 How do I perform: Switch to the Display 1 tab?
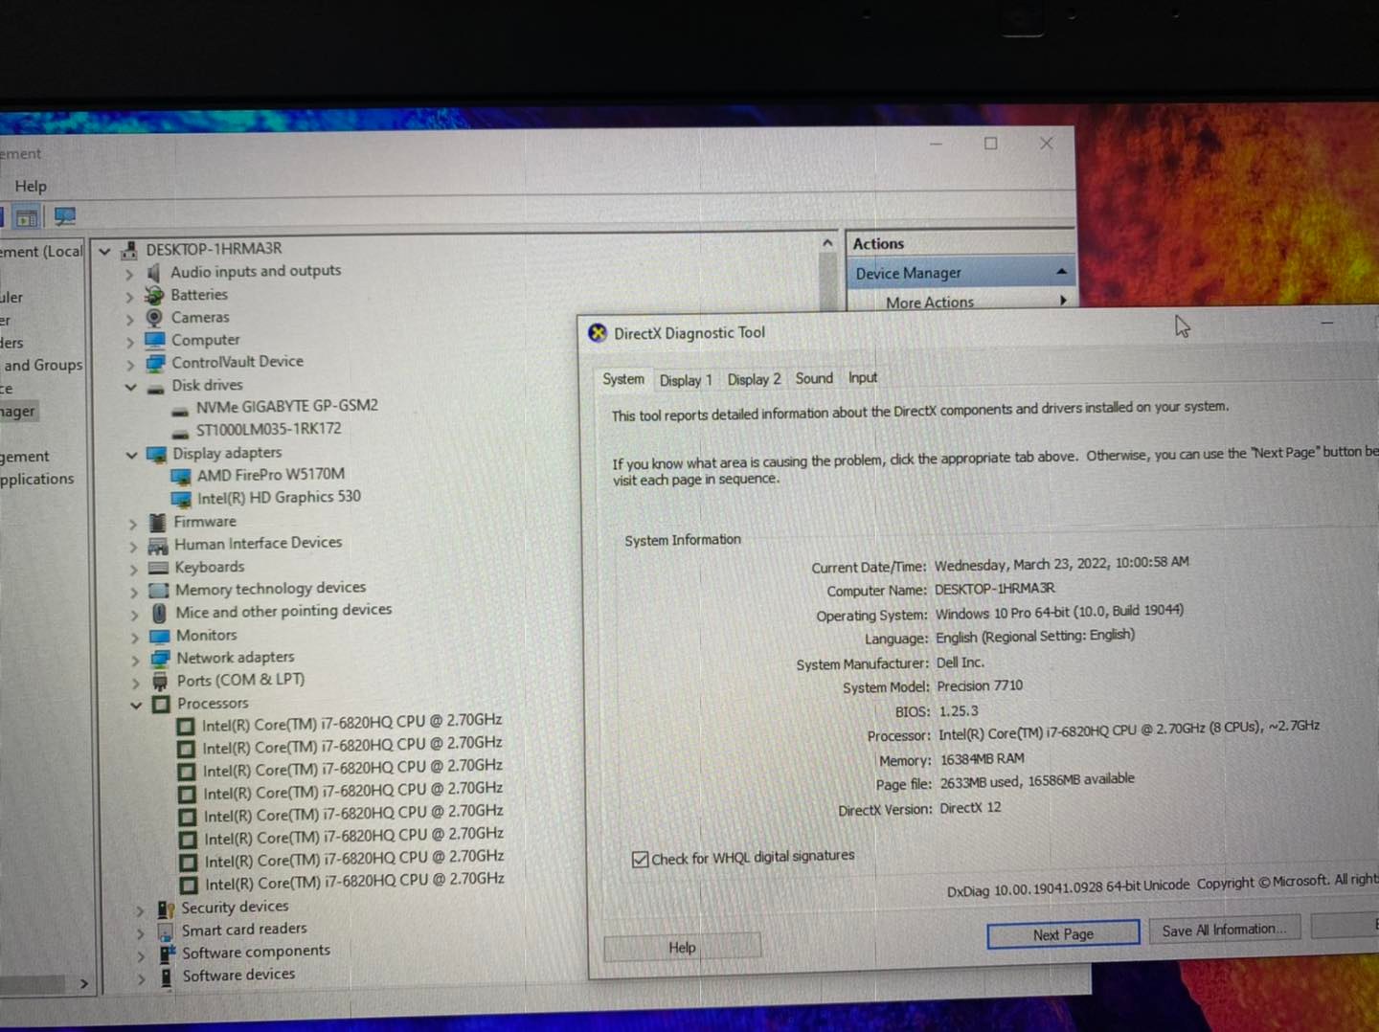[x=686, y=380]
